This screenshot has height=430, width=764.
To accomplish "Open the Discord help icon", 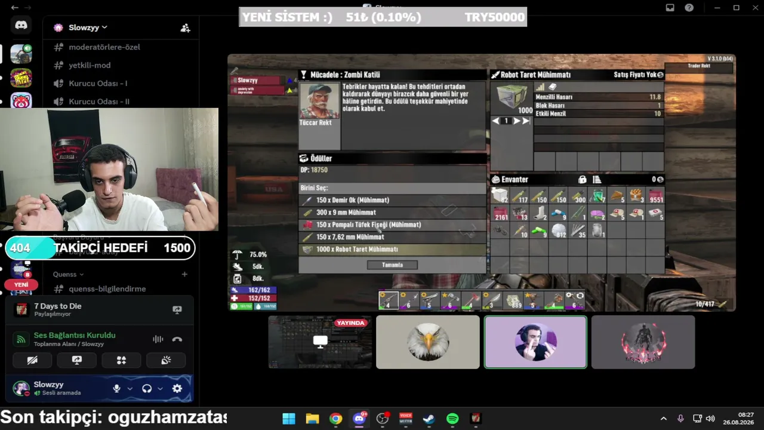I will click(689, 8).
